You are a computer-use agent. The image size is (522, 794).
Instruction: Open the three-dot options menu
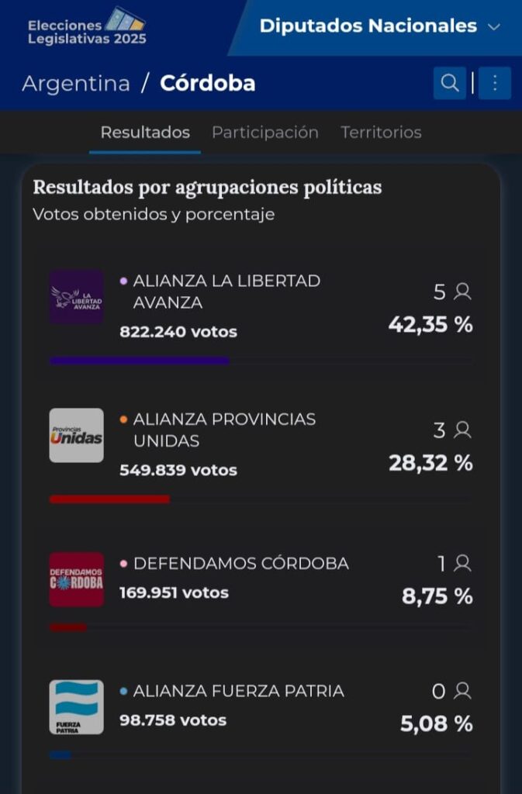point(495,83)
